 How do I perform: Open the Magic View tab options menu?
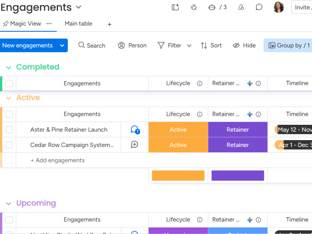[49, 24]
